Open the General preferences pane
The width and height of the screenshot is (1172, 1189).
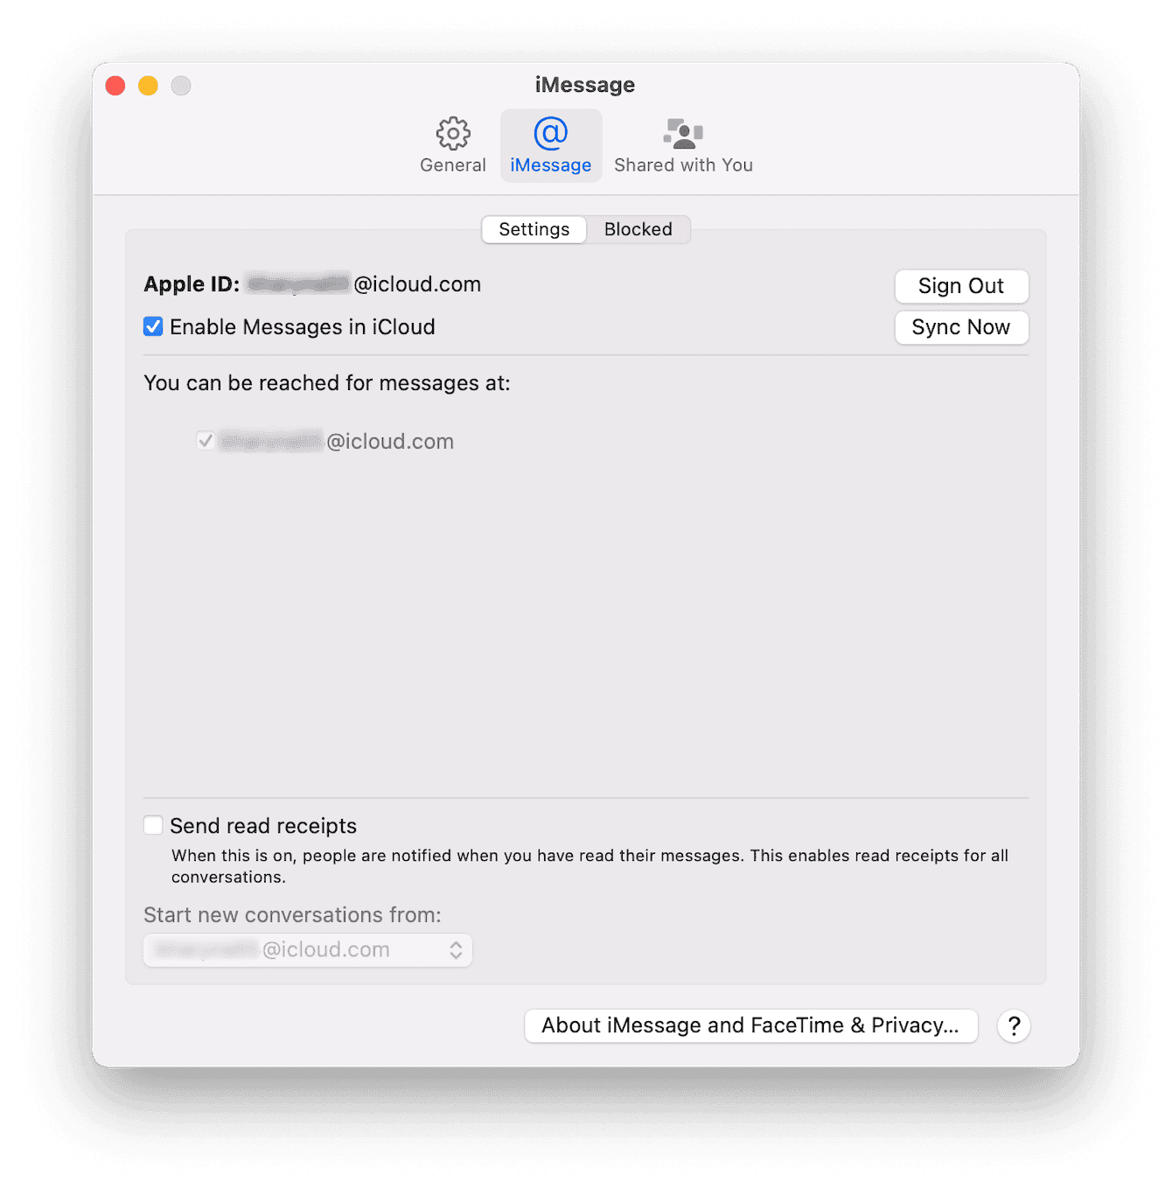pos(452,144)
